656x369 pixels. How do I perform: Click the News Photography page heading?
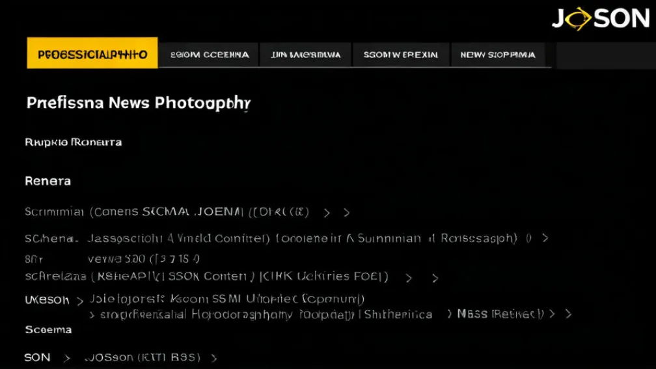(138, 103)
